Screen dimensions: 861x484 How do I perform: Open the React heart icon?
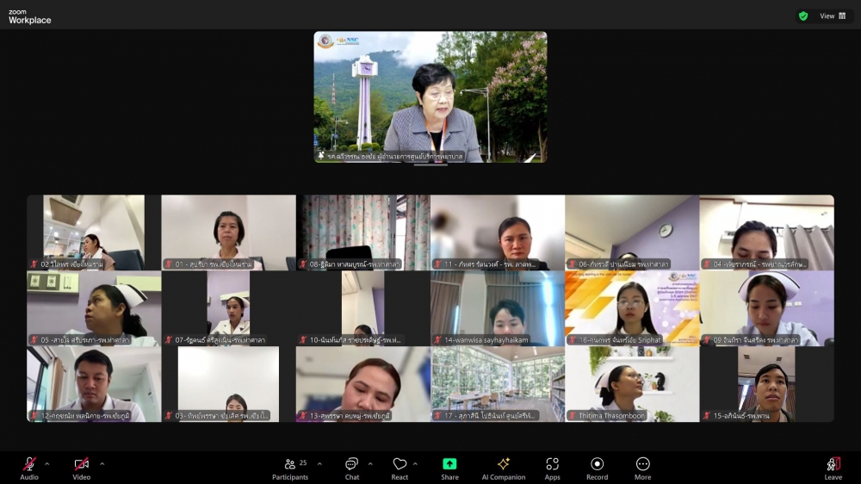tap(400, 465)
